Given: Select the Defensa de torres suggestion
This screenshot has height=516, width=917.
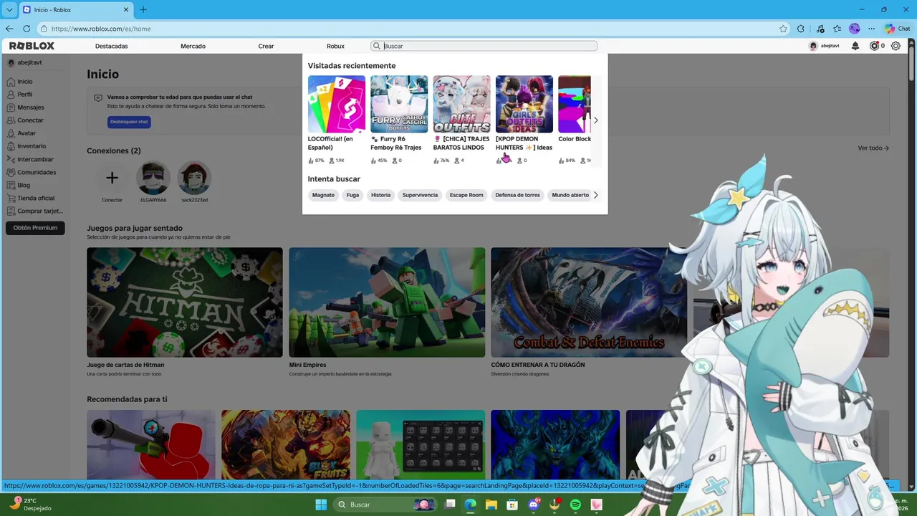Looking at the screenshot, I should click(517, 195).
